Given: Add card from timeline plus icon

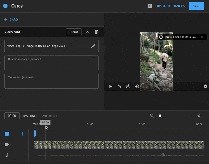Looking at the screenshot, I should click(23, 134).
